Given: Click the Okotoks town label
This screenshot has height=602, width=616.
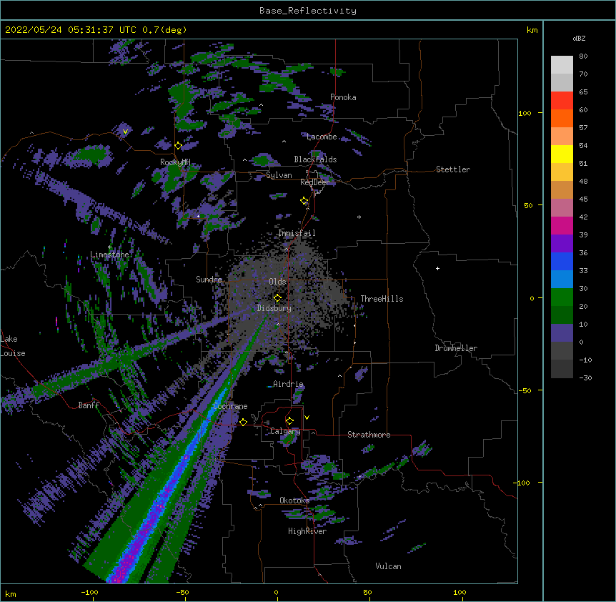Looking at the screenshot, I should pos(294,500).
